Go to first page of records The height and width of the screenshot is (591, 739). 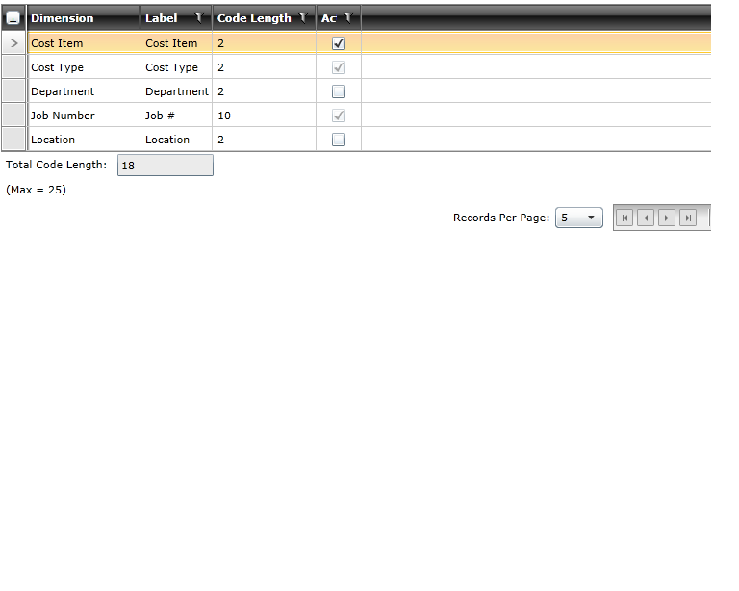tap(624, 218)
